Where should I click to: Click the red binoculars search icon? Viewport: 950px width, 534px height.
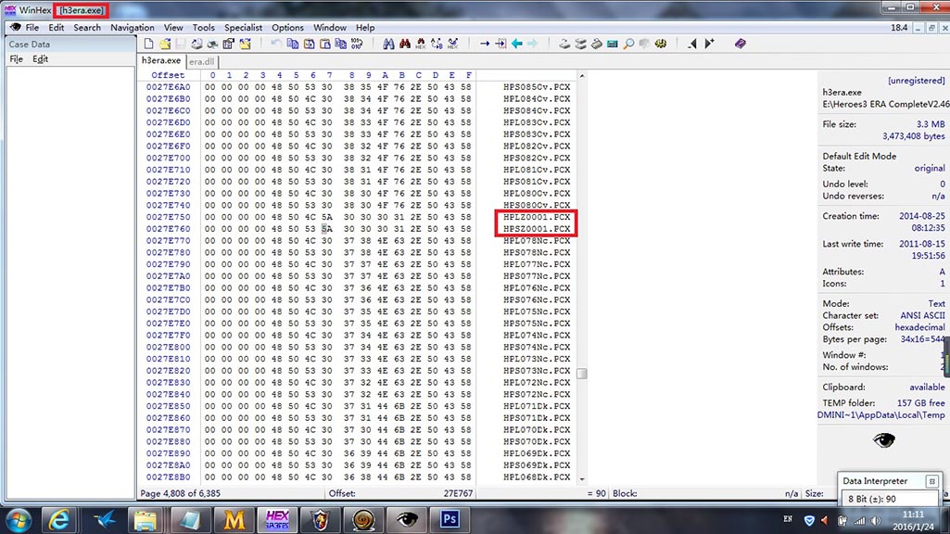(x=405, y=44)
